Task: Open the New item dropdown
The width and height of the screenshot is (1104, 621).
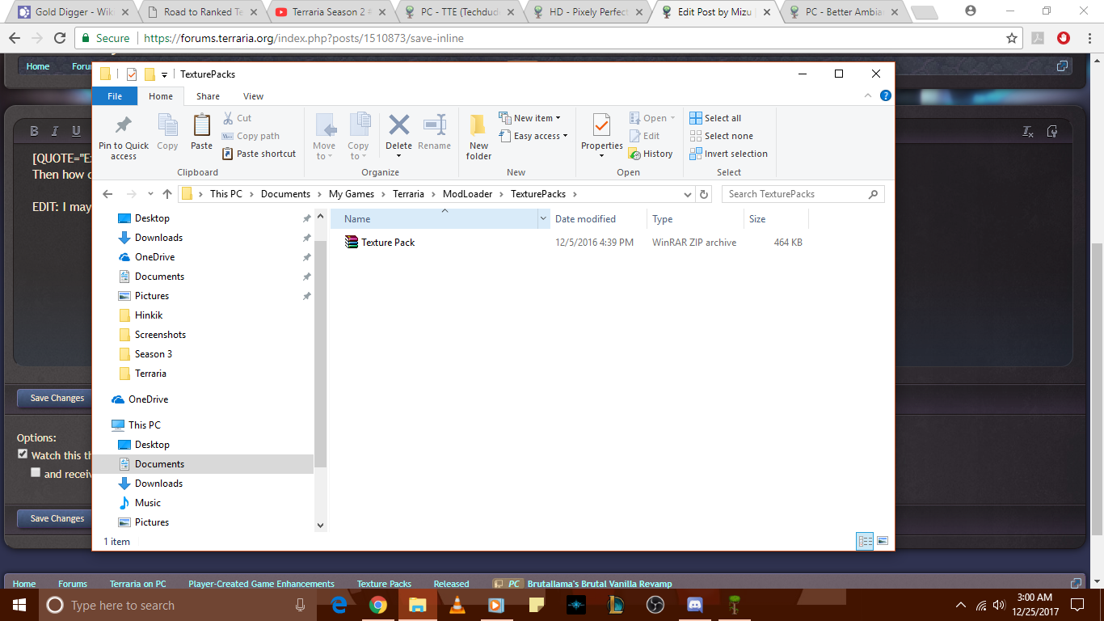Action: (x=529, y=118)
